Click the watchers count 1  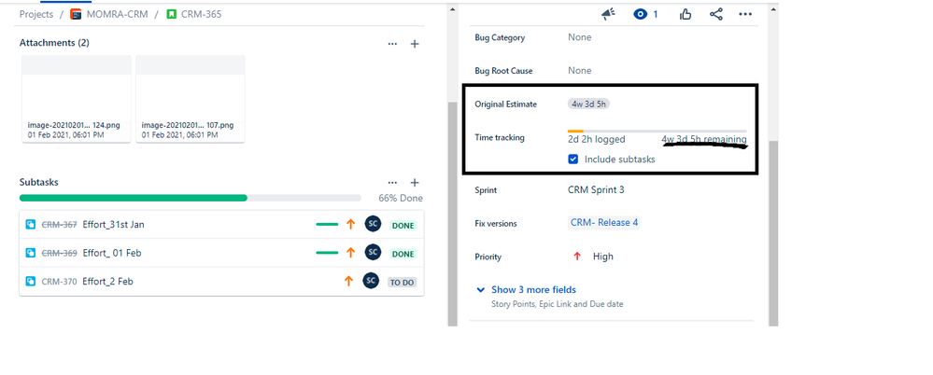coord(656,14)
